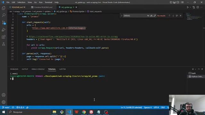Open the Manage gear settings icon
205x115 pixels.
[4, 102]
